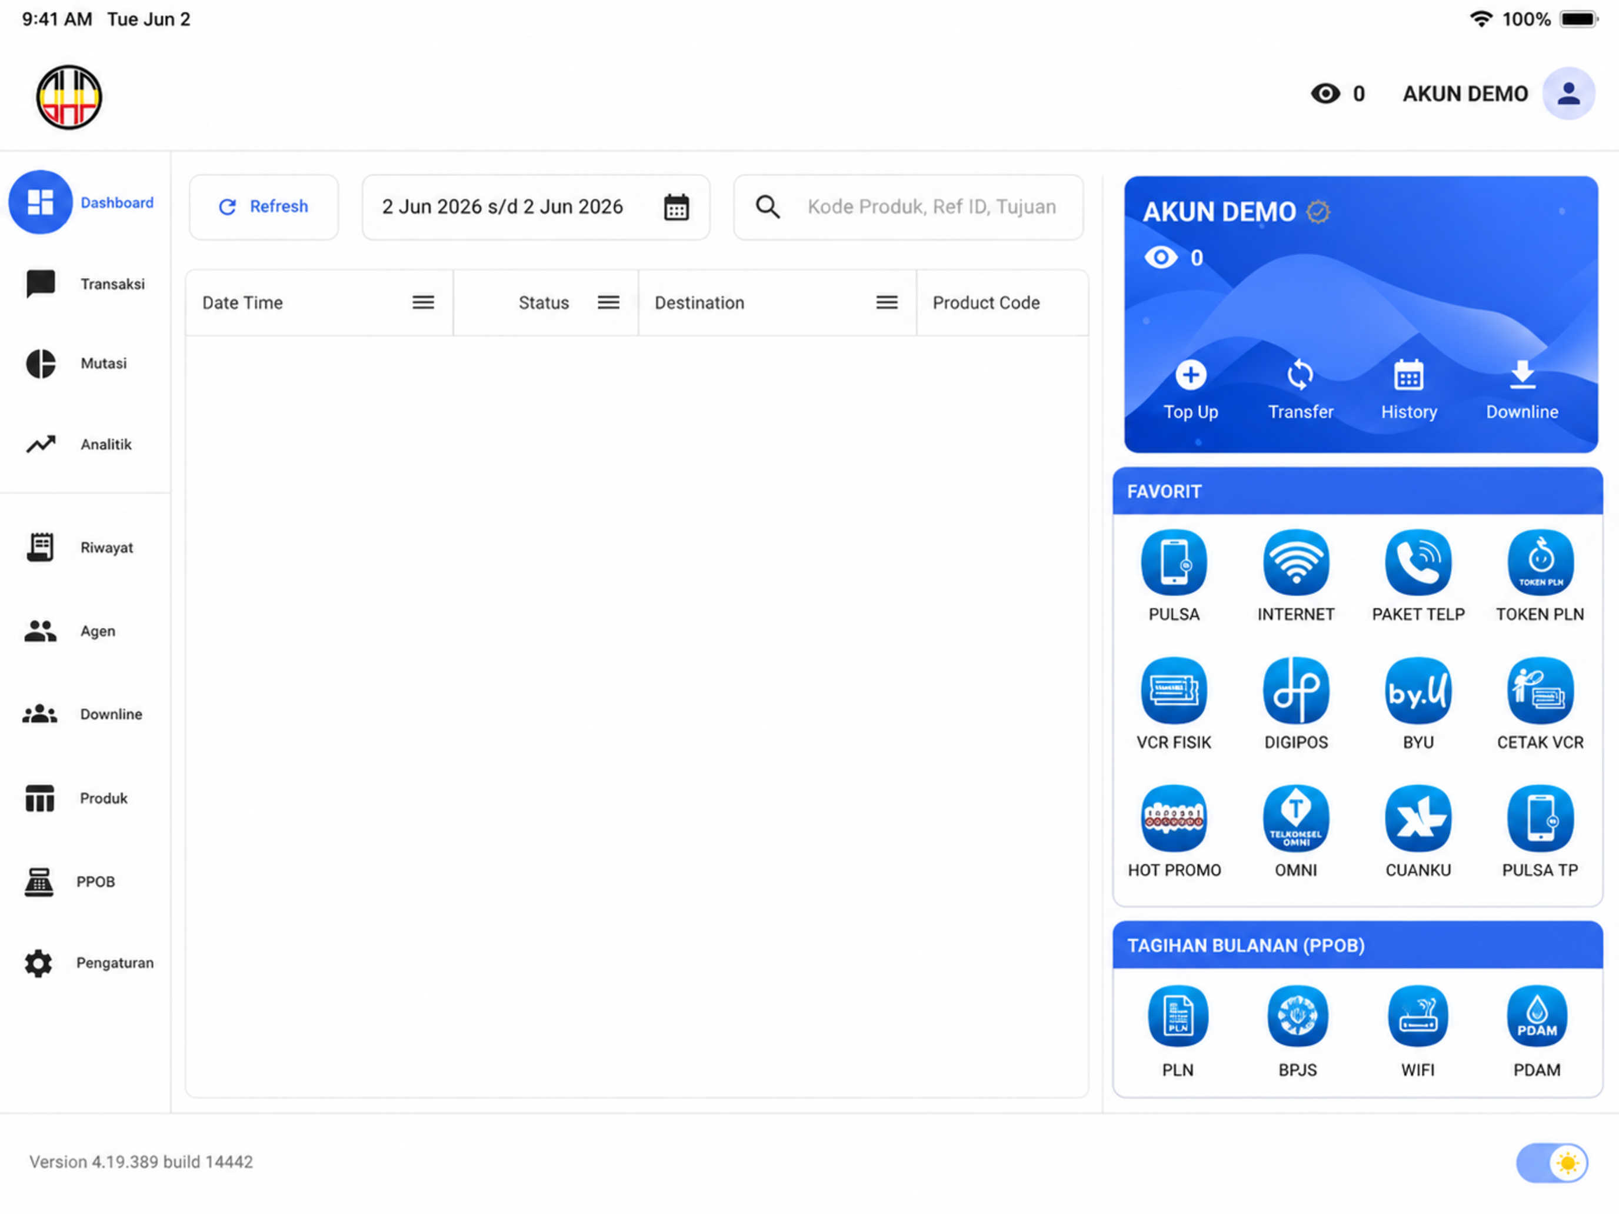1619x1214 pixels.
Task: Select the CUANKU XL icon
Action: coord(1418,818)
